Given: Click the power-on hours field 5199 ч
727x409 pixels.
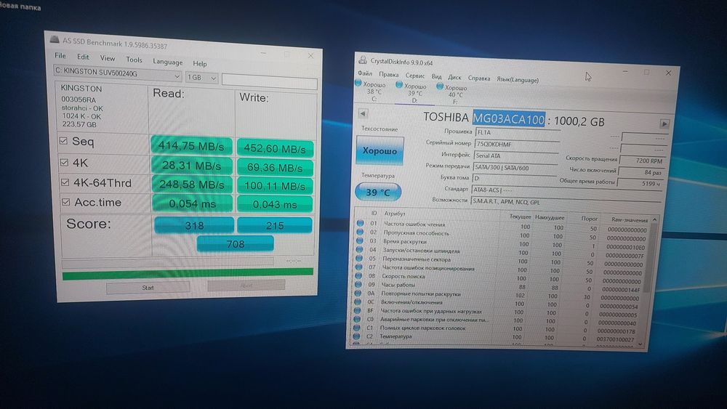Looking at the screenshot, I should 640,183.
